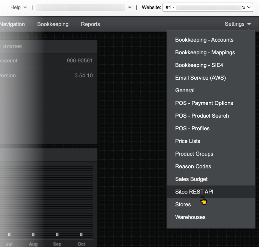Go to POS - Product Search

[x=202, y=116]
